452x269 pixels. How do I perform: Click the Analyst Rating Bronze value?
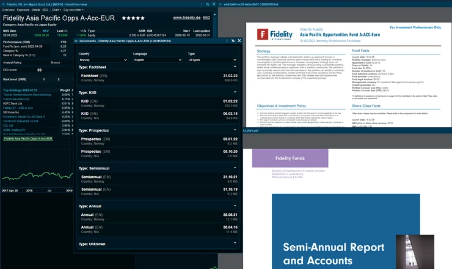[x=56, y=62]
